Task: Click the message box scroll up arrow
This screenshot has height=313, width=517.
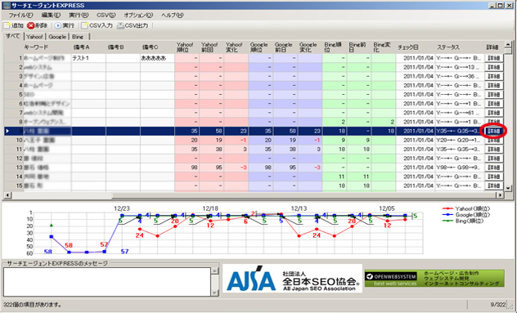Action: pos(214,271)
